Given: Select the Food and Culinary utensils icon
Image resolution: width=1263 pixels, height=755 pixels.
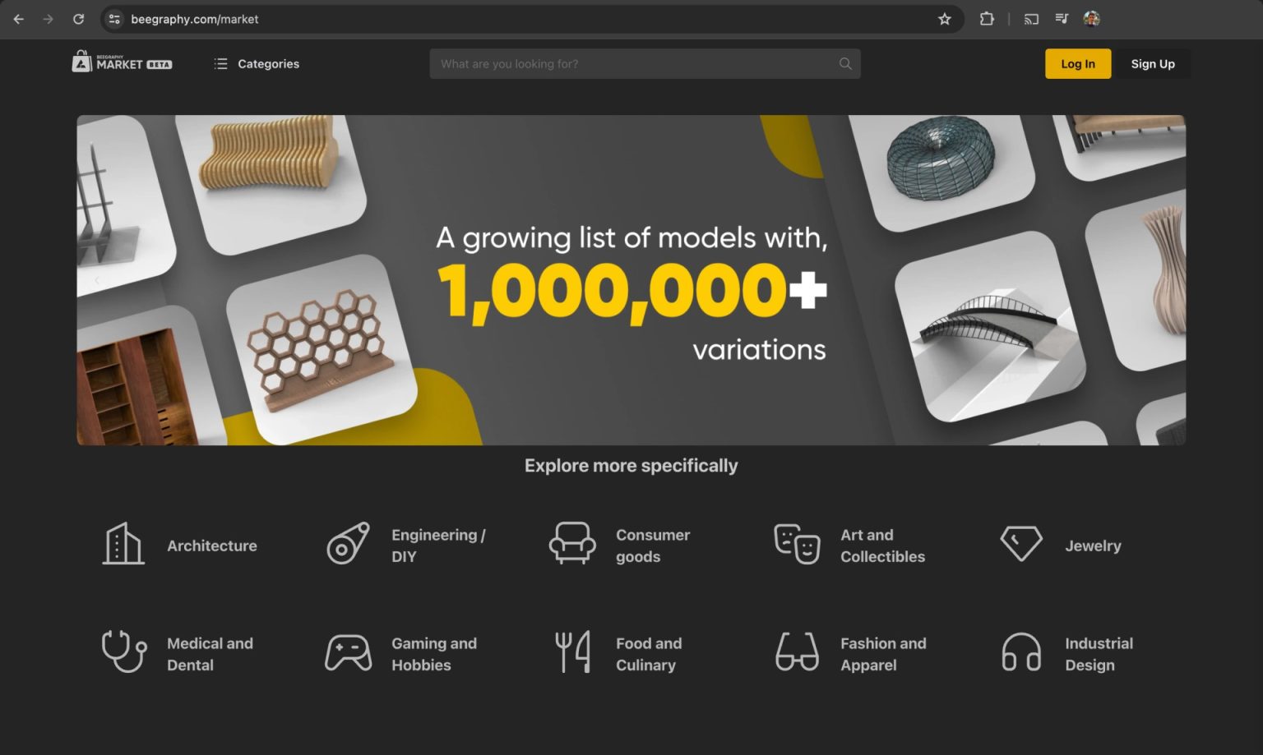Looking at the screenshot, I should (x=572, y=652).
